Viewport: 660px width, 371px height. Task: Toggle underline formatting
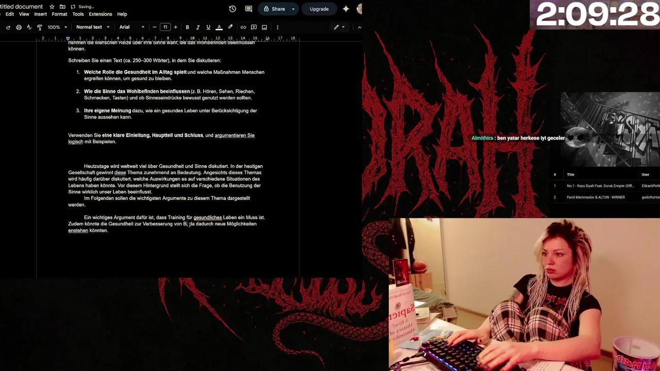208,27
